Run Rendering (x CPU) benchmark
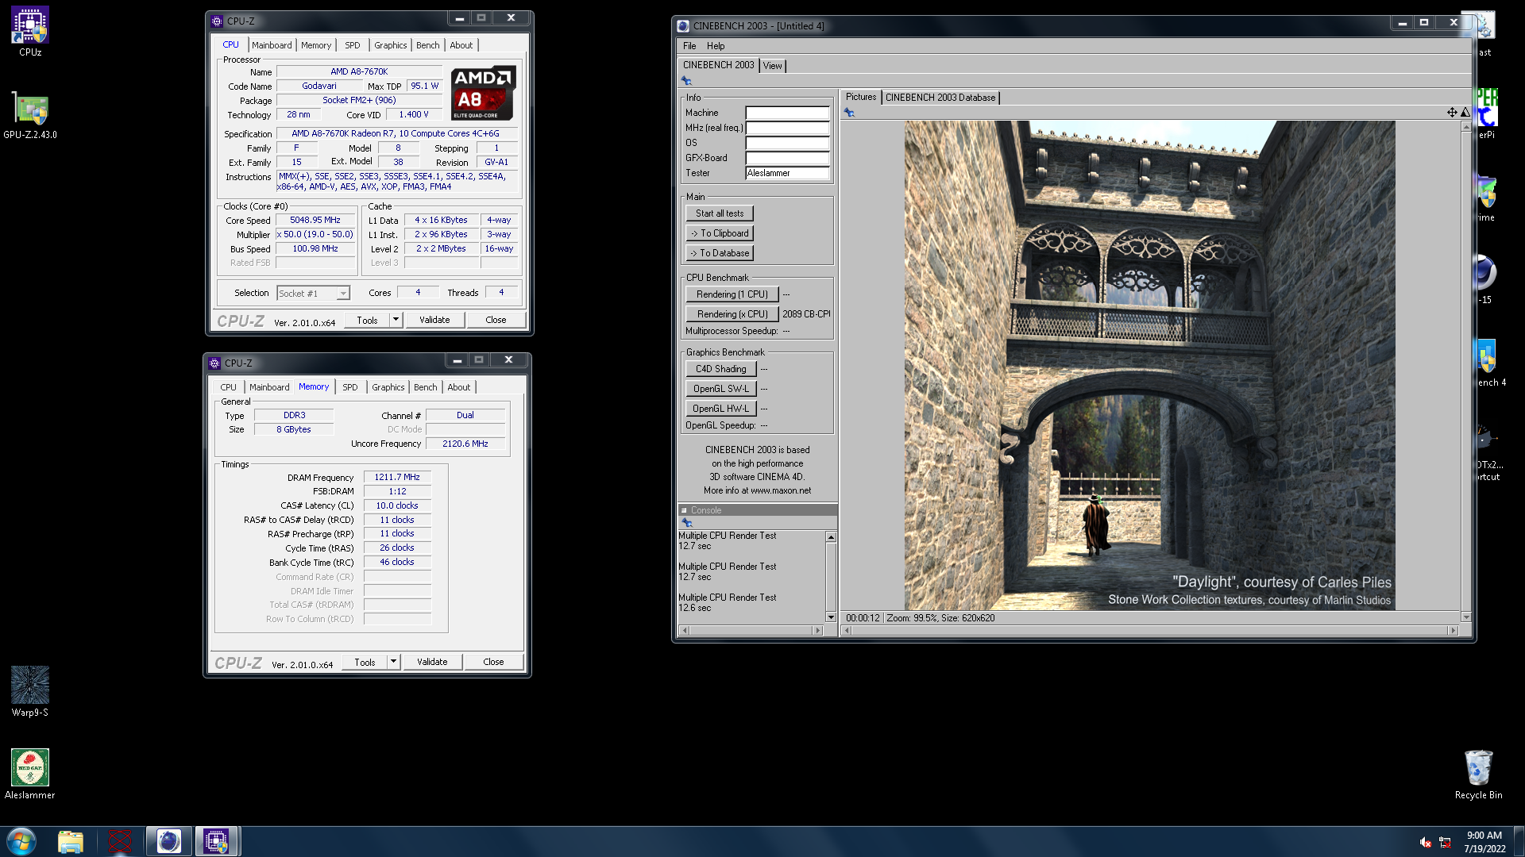1525x857 pixels. pos(732,314)
